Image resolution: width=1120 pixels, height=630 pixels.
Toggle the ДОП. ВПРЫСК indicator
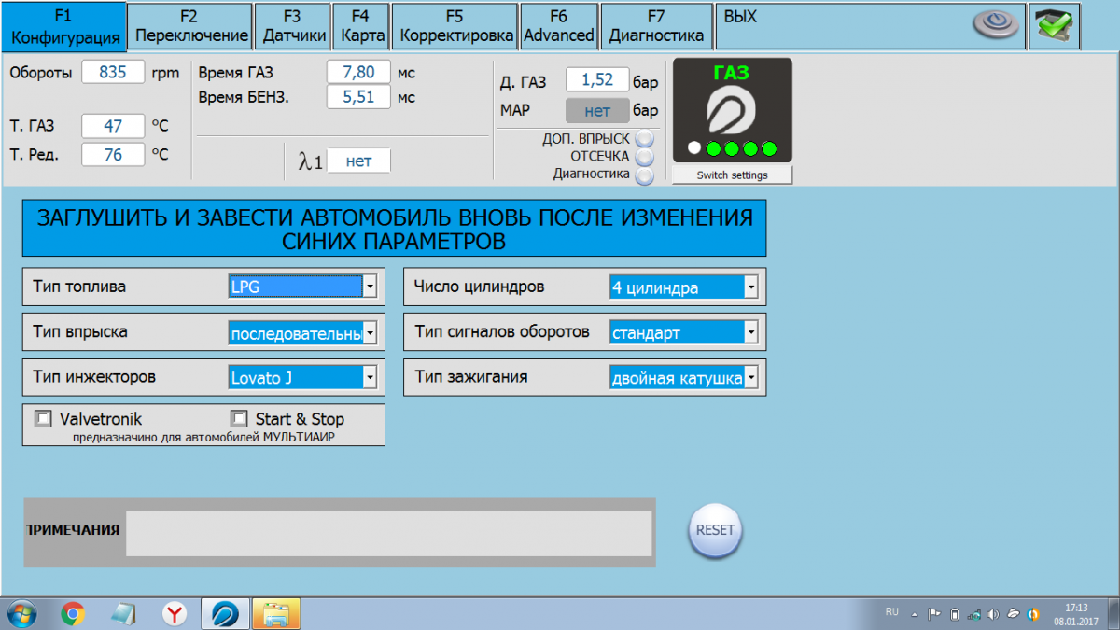[x=644, y=139]
